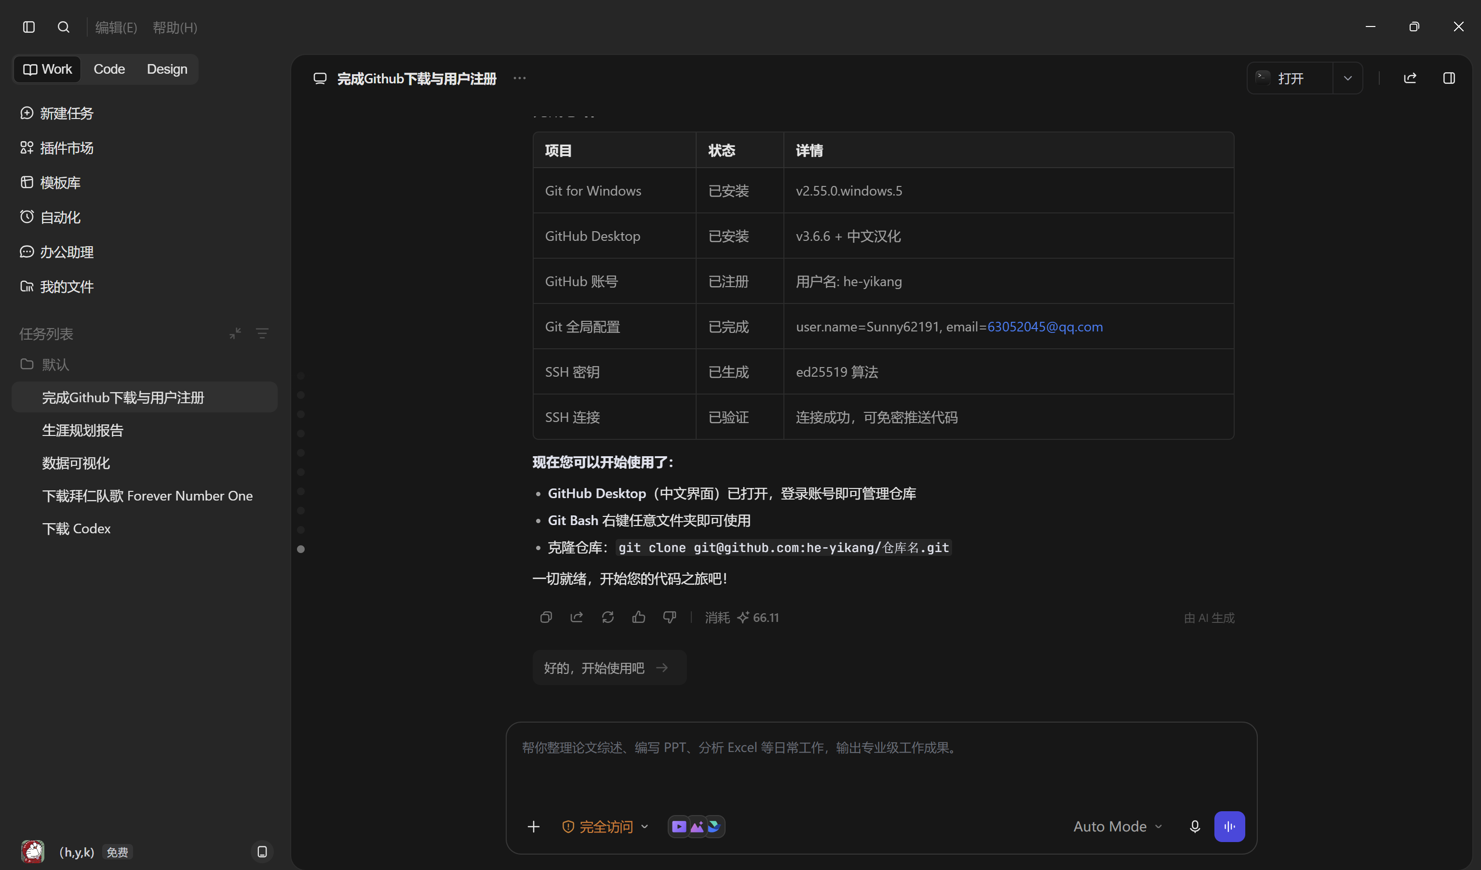Viewport: 1481px width, 870px height.
Task: Open 插件市场 plugin market
Action: (57, 148)
